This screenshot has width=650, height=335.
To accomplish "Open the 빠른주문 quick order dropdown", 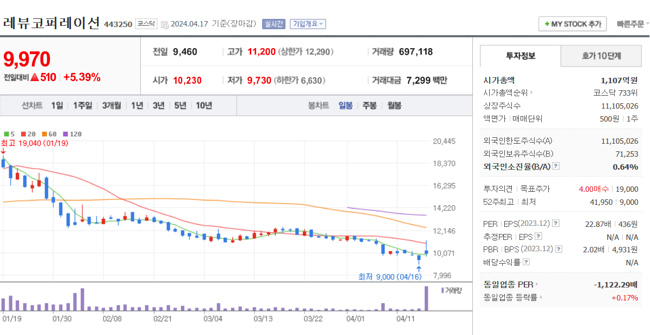I will pyautogui.click(x=633, y=24).
